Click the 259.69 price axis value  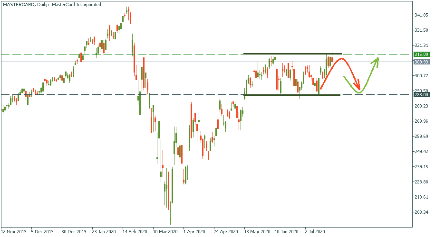422,137
